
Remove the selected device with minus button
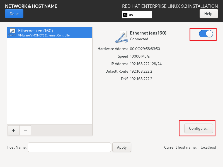point(25,130)
